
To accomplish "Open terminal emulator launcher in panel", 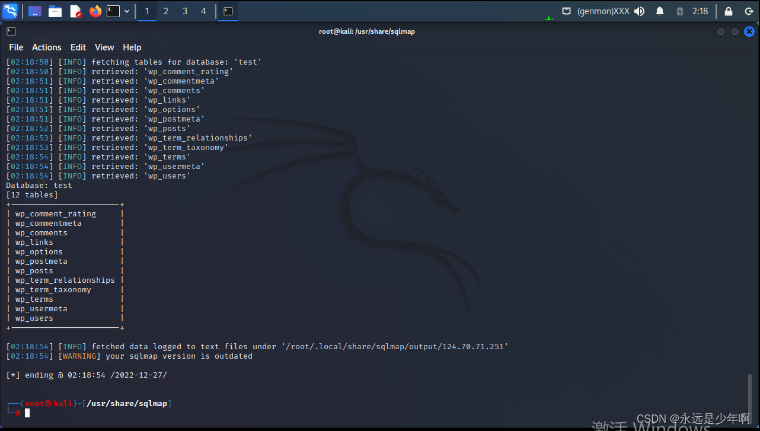I will click(113, 11).
